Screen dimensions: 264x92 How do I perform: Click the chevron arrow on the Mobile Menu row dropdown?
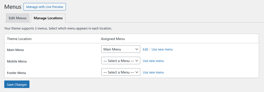coord(137,61)
